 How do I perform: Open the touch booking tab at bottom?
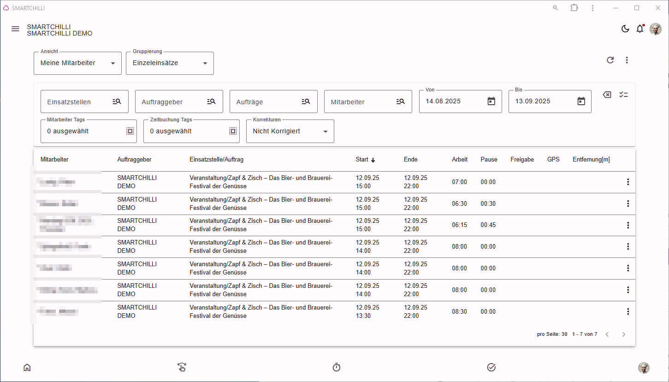click(182, 367)
